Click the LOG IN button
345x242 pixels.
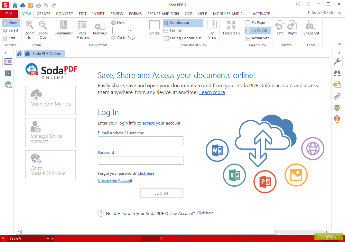pos(162,193)
